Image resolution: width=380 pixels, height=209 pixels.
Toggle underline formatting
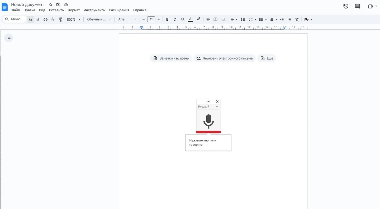tap(182, 19)
